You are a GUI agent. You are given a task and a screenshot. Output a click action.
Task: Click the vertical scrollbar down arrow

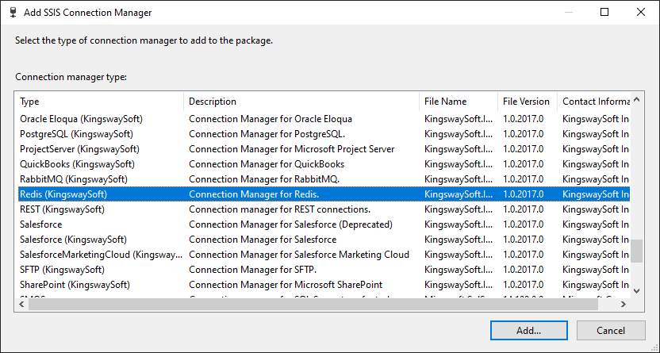[636, 291]
